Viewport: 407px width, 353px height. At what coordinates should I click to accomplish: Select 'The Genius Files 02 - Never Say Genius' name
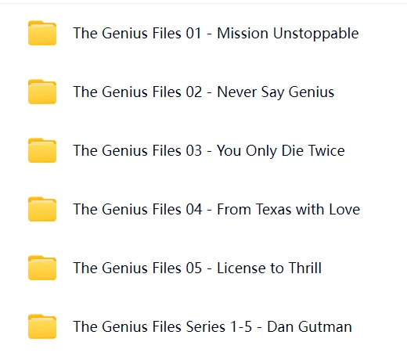click(203, 92)
